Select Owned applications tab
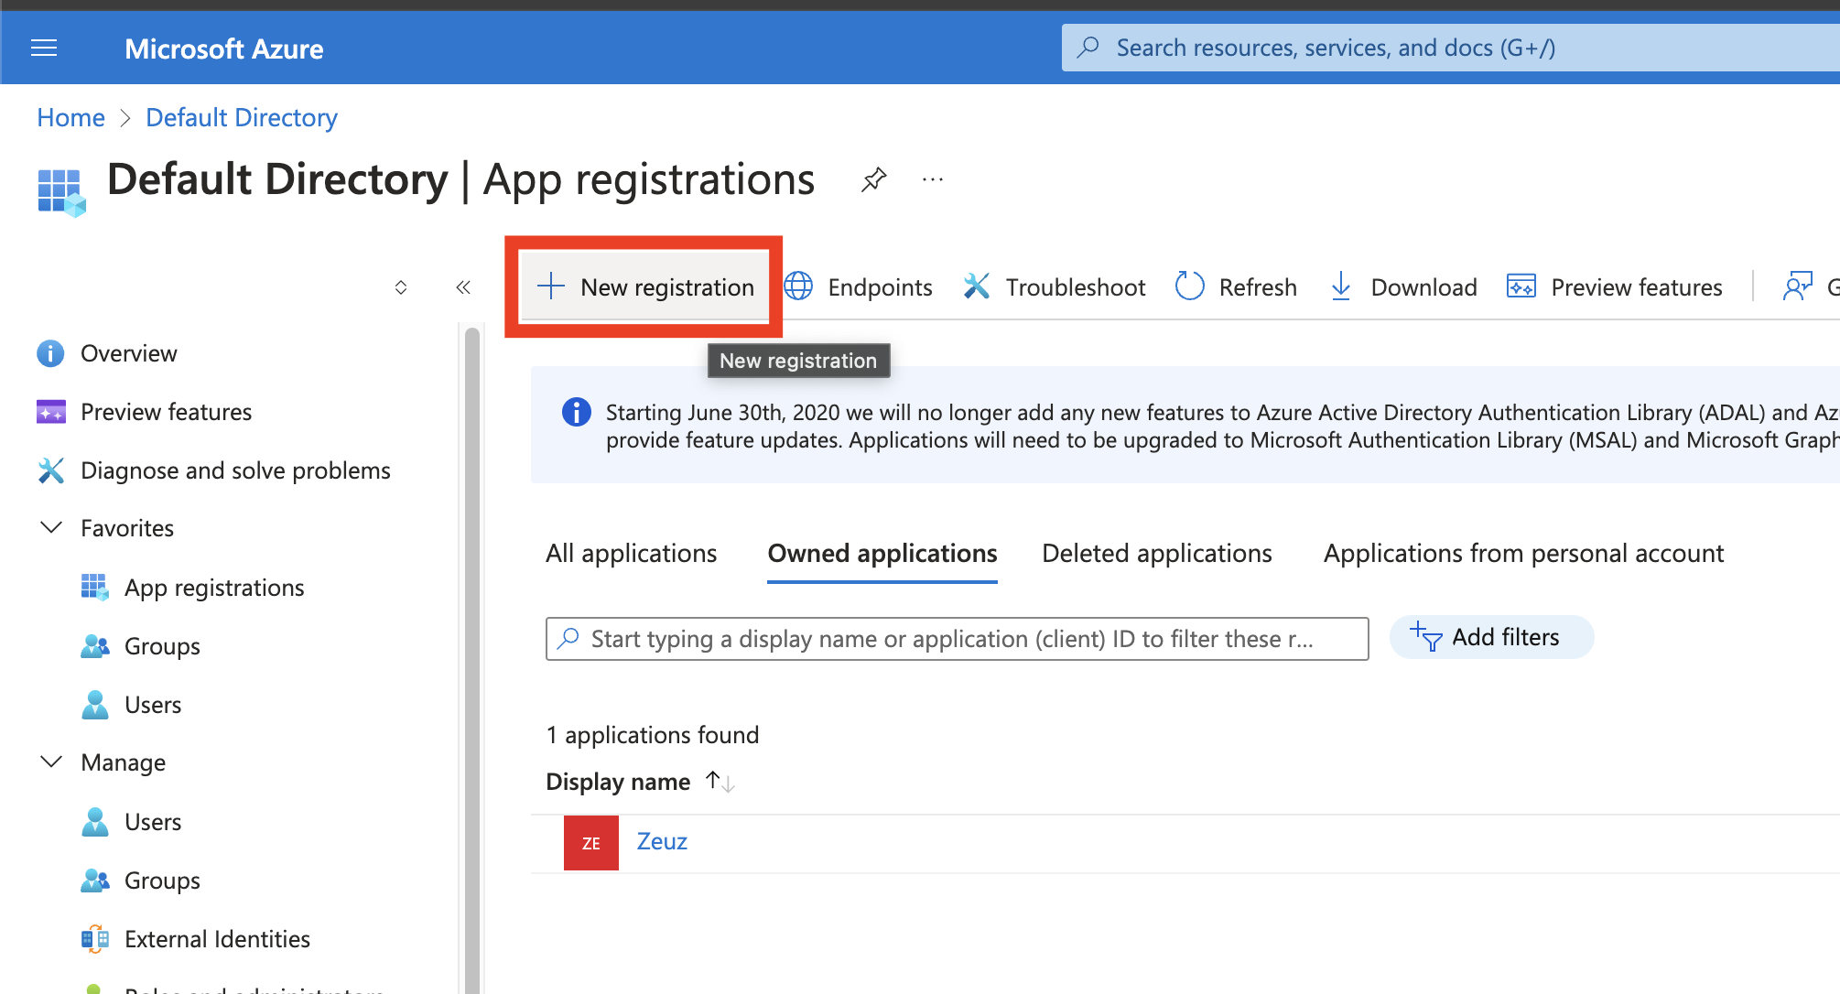Viewport: 1840px width, 994px height. click(x=882, y=554)
